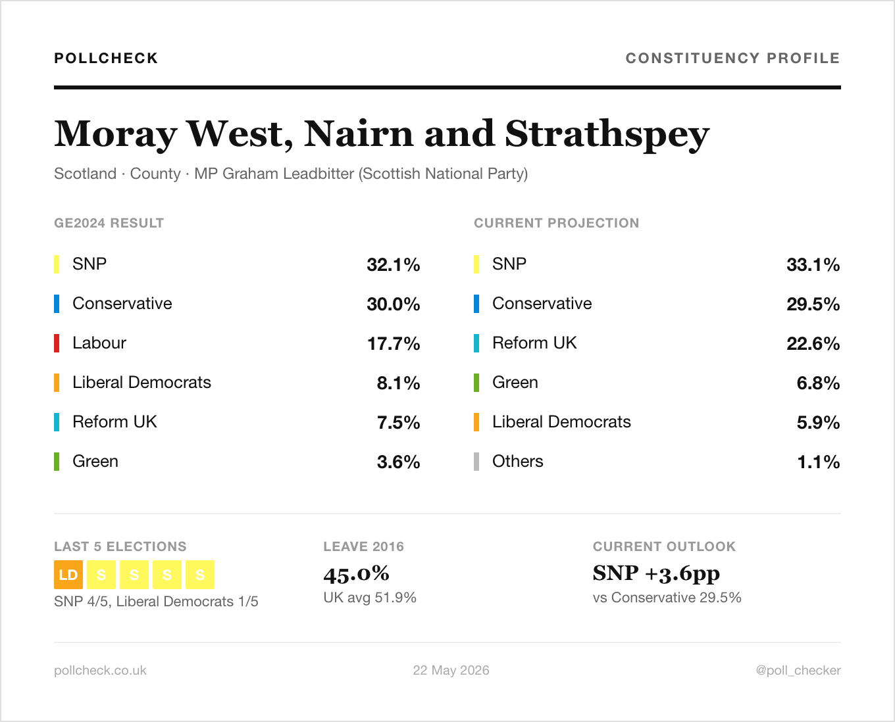Open the pollcheck.co.uk link
This screenshot has height=722, width=895.
(x=100, y=670)
